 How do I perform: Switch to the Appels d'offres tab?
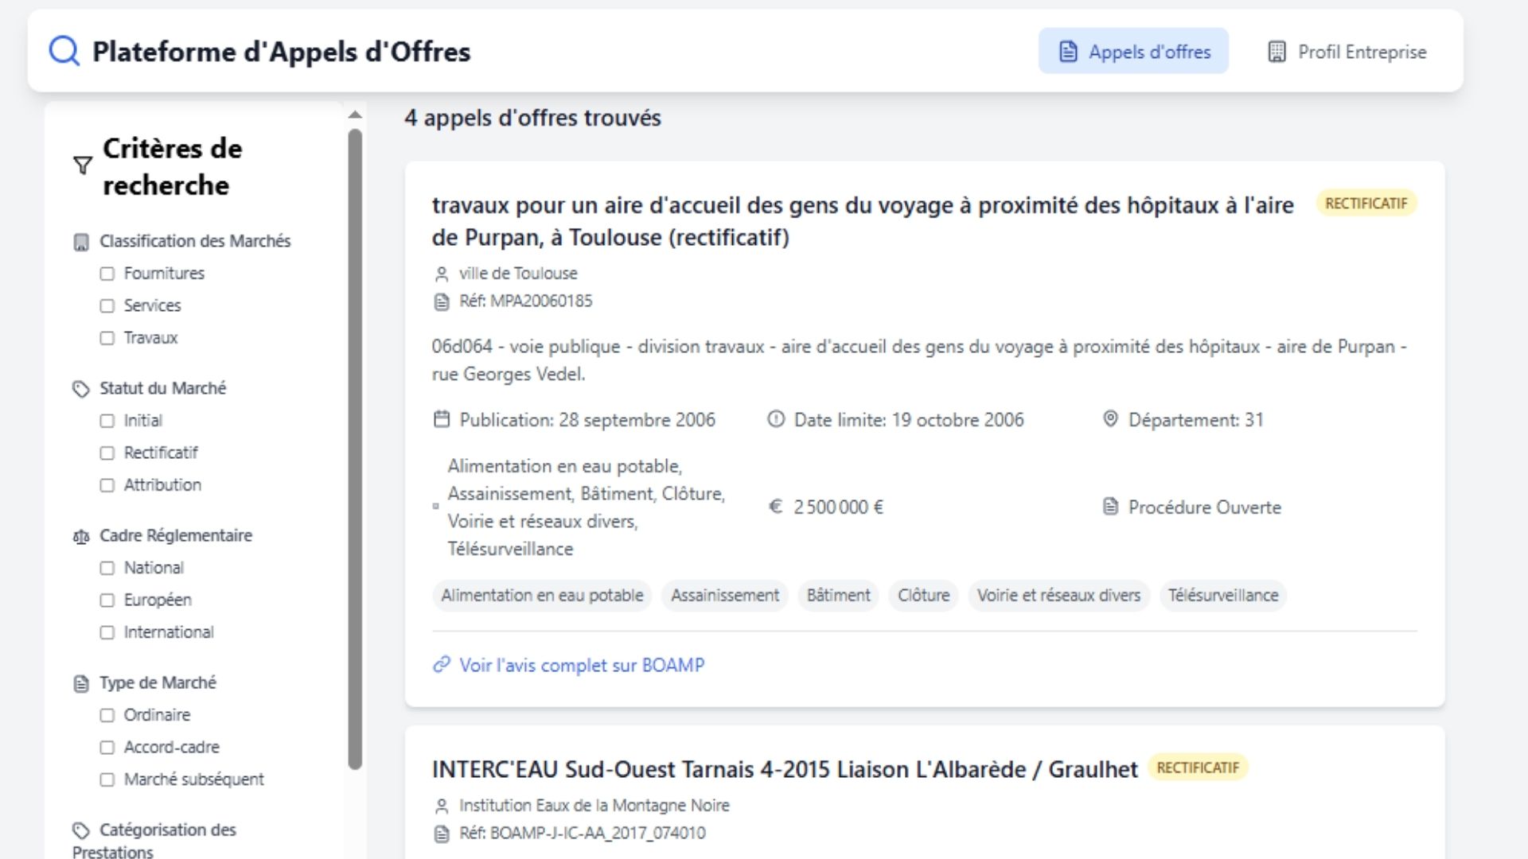click(x=1133, y=50)
